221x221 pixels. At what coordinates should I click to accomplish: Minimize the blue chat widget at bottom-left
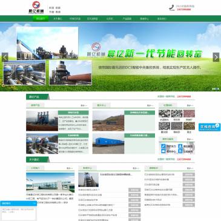[35, 203]
